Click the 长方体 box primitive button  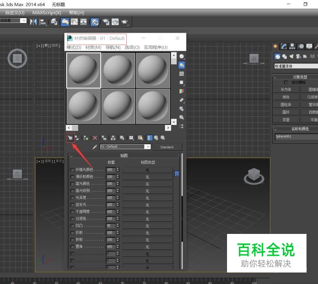pos(286,90)
